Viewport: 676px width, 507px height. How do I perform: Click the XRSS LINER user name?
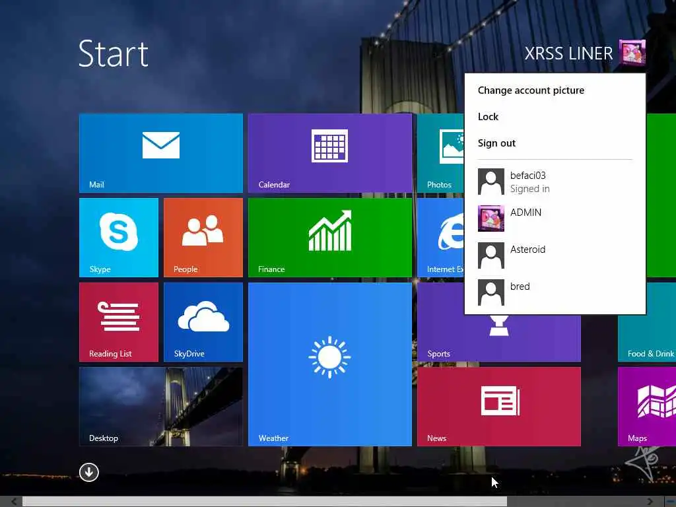(x=568, y=53)
